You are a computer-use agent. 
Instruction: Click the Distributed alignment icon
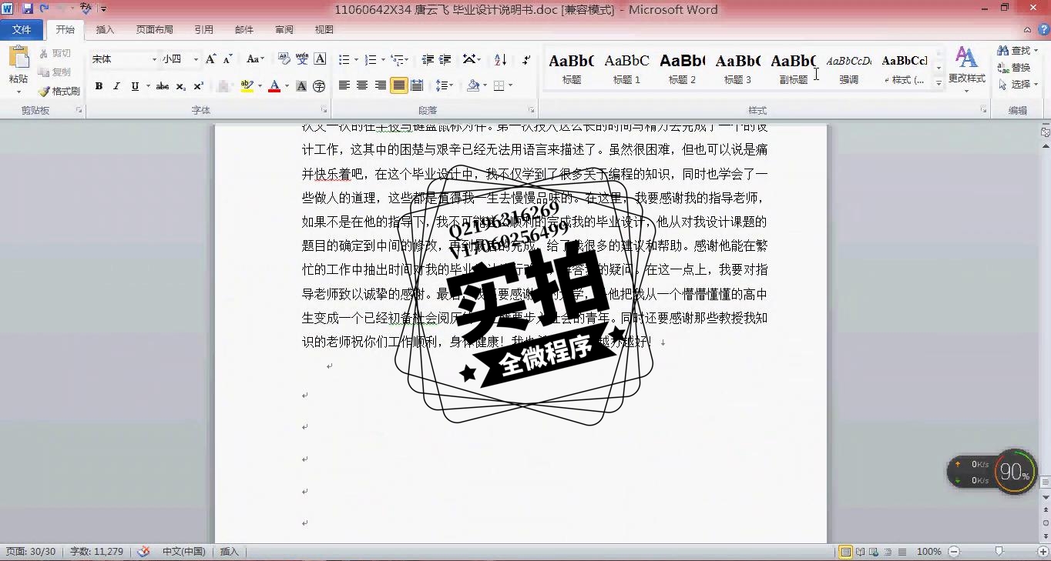tap(417, 85)
